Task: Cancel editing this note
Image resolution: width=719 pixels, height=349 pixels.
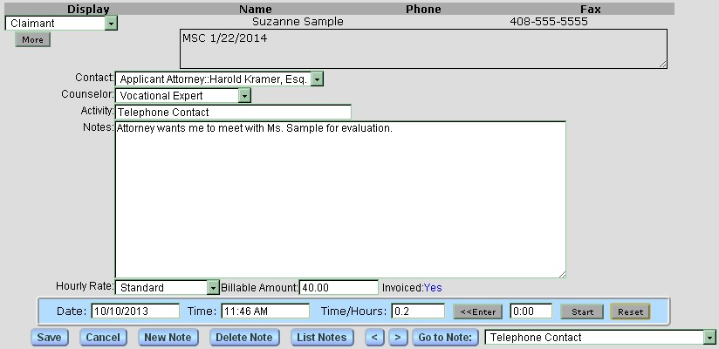Action: (x=102, y=338)
